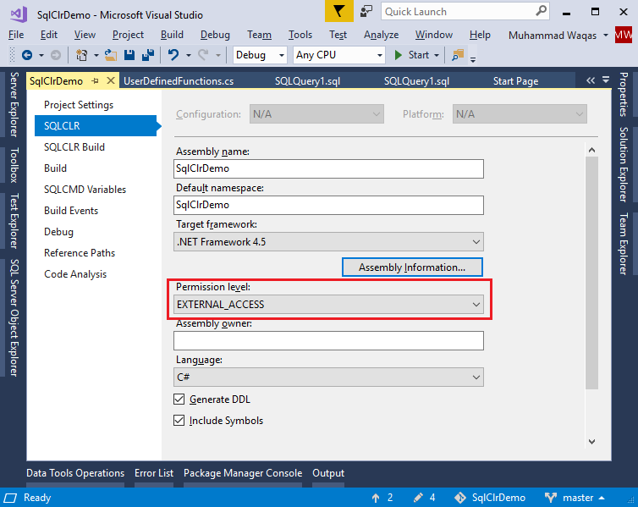The image size is (638, 507).
Task: Open the Permission level dropdown
Action: click(x=328, y=305)
